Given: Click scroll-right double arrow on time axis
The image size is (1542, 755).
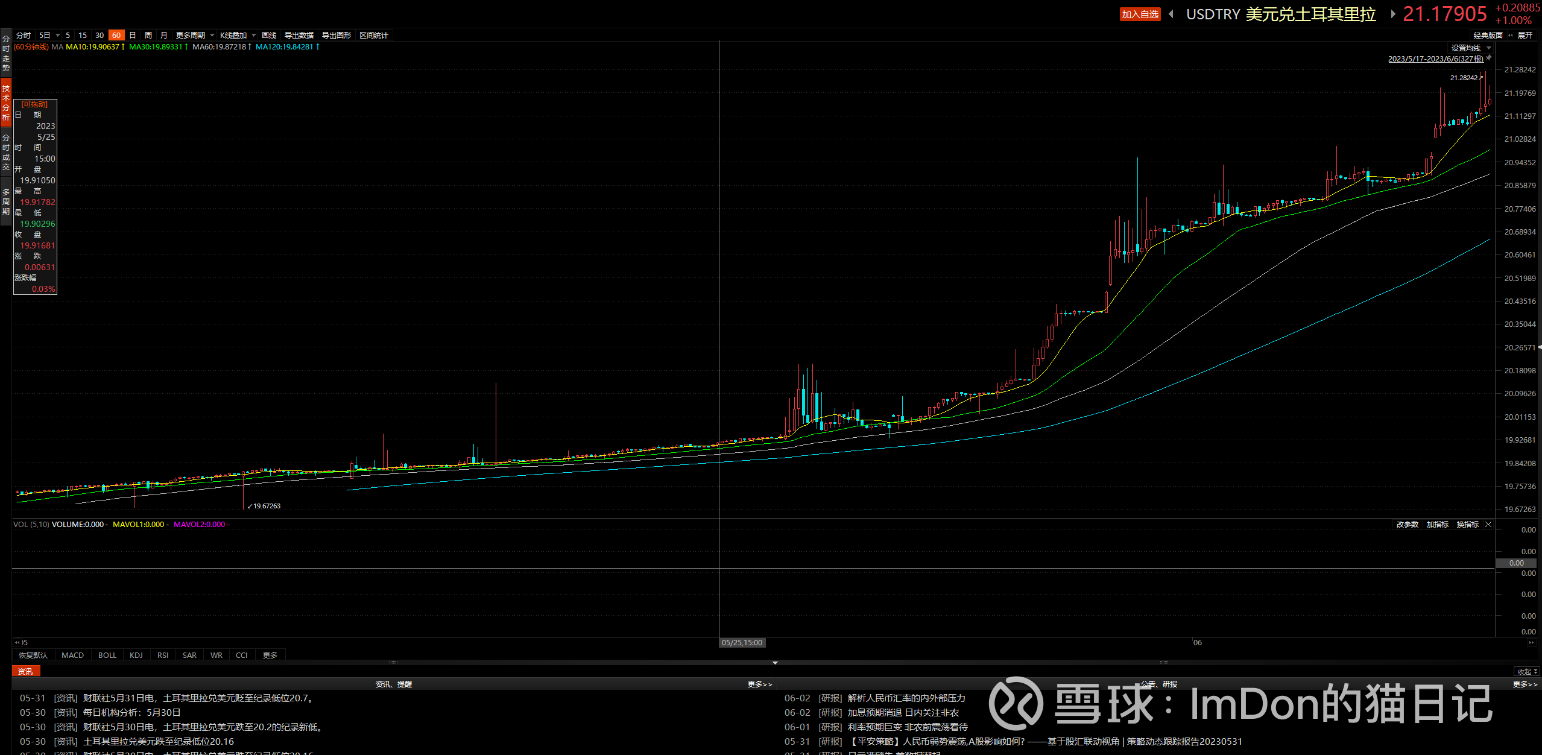Looking at the screenshot, I should 1531,643.
